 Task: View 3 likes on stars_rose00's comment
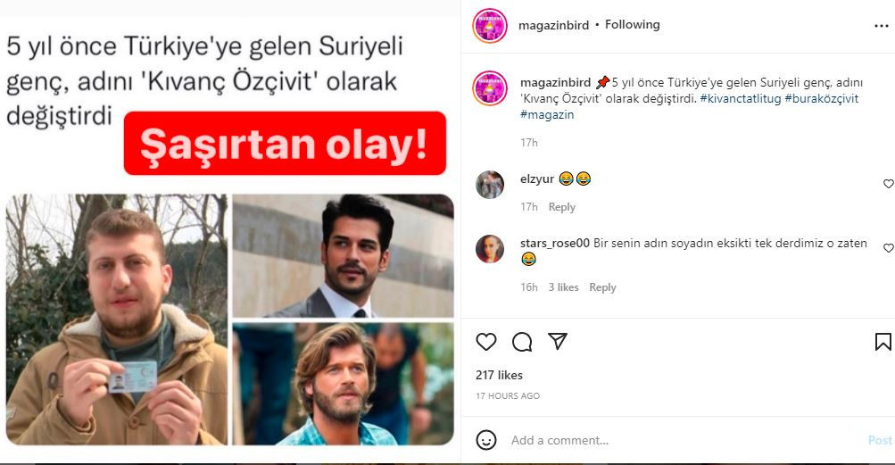pos(563,287)
